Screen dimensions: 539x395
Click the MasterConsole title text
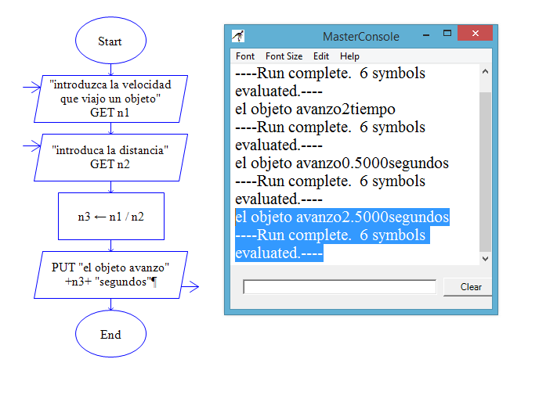pos(361,37)
